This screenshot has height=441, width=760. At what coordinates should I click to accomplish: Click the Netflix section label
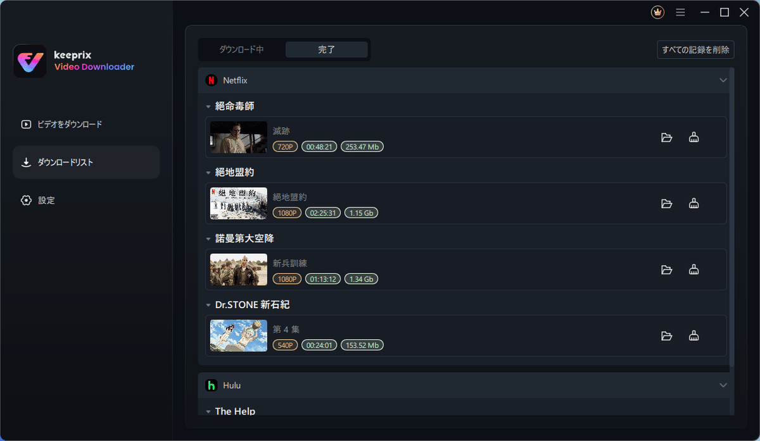[235, 80]
